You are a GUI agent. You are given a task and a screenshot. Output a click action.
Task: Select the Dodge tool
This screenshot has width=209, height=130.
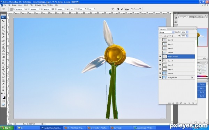(x=3, y=63)
